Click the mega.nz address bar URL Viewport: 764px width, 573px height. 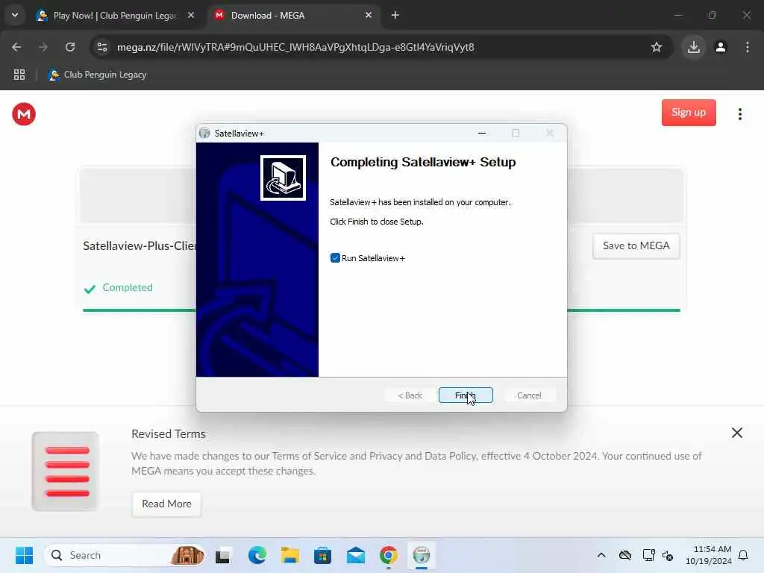295,47
